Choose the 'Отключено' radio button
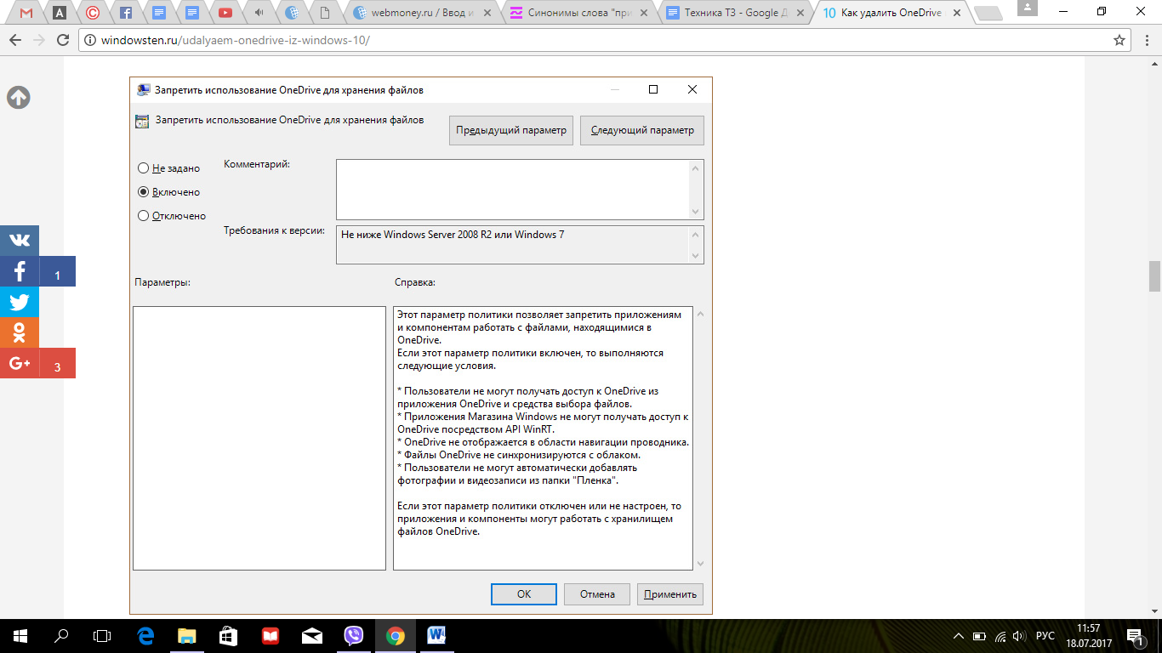1162x653 pixels. [x=143, y=216]
